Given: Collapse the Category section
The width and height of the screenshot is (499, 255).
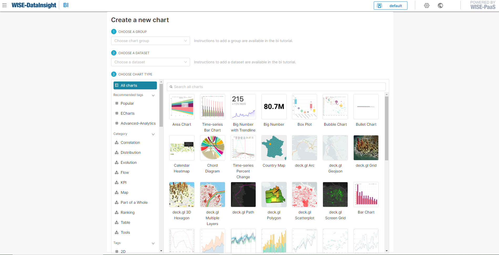Looking at the screenshot, I should click(x=153, y=134).
